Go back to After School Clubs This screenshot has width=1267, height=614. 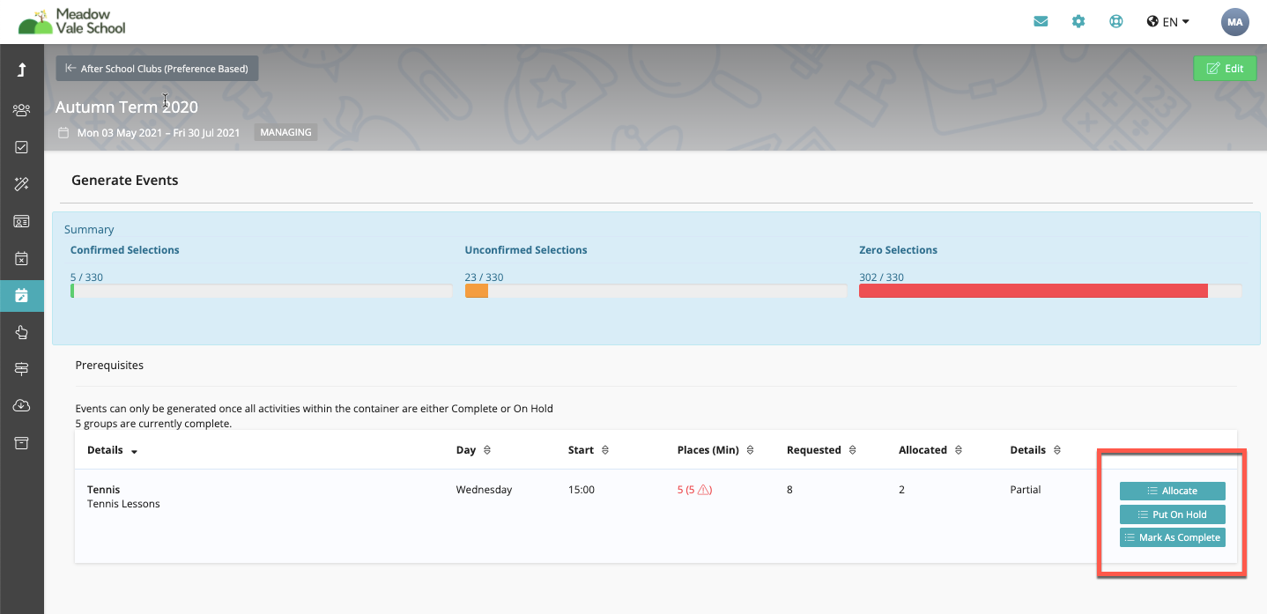point(157,69)
